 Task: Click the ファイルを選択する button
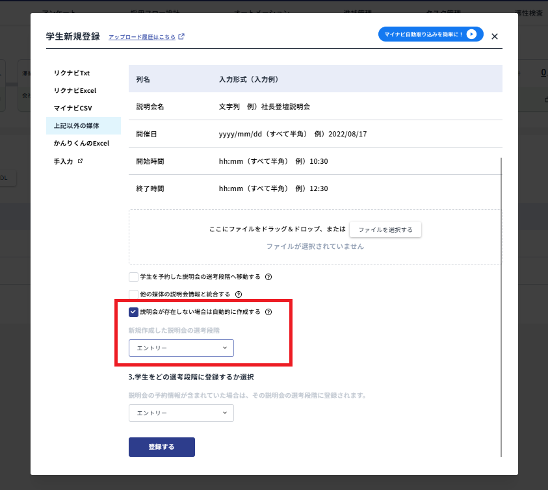pyautogui.click(x=385, y=229)
